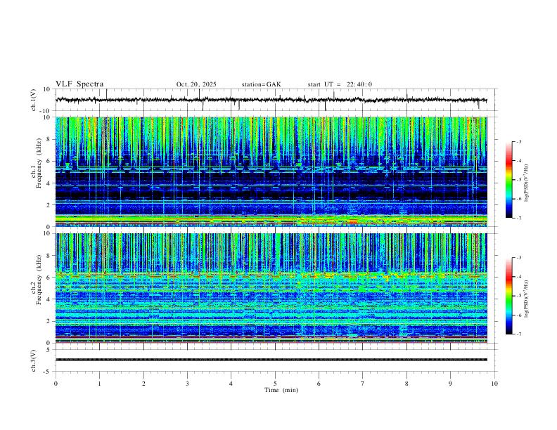Screen dimensions: 557x430
Task: Click time axis tick label "2"
Action: [x=143, y=384]
